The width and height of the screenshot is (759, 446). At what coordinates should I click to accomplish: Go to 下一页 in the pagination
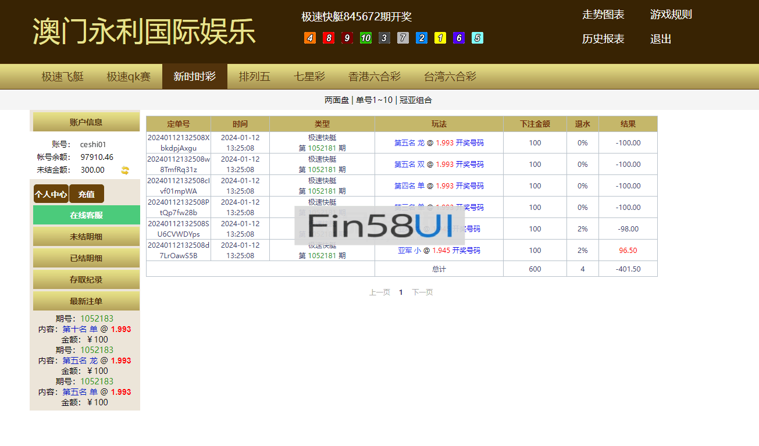(422, 292)
